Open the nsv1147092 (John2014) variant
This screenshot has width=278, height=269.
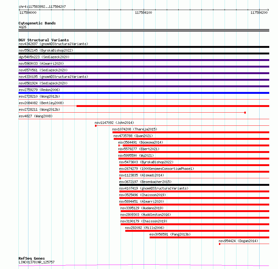[x=114, y=123]
